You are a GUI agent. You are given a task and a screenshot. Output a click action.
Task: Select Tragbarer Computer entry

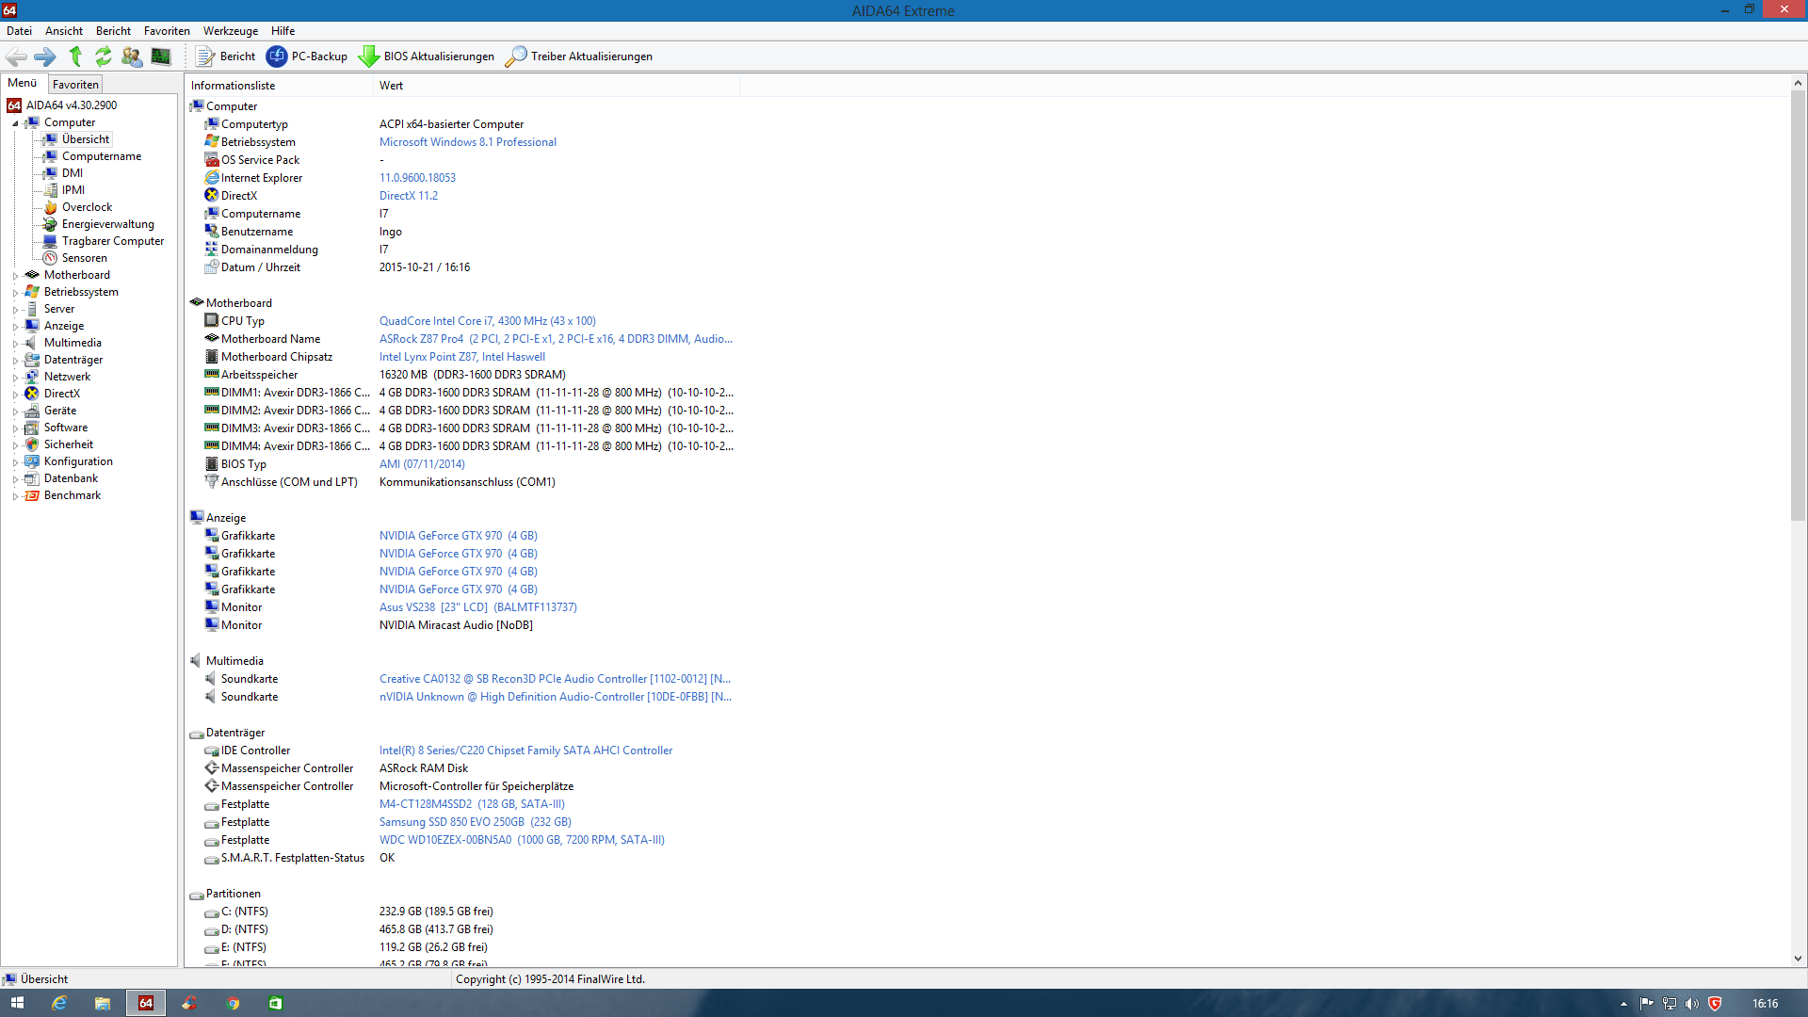[x=113, y=241]
